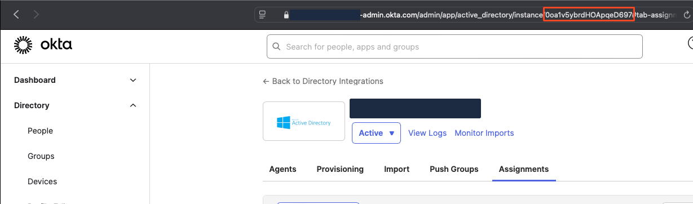Switch to the Provisioning tab

click(340, 169)
